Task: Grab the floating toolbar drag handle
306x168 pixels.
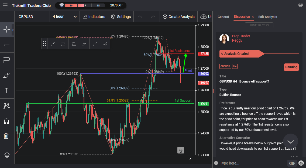Action: coord(44,44)
